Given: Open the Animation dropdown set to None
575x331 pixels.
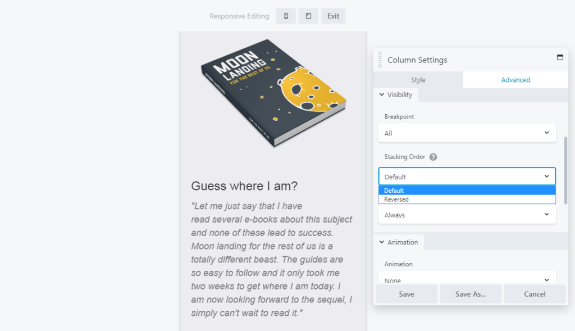Looking at the screenshot, I should coord(467,279).
